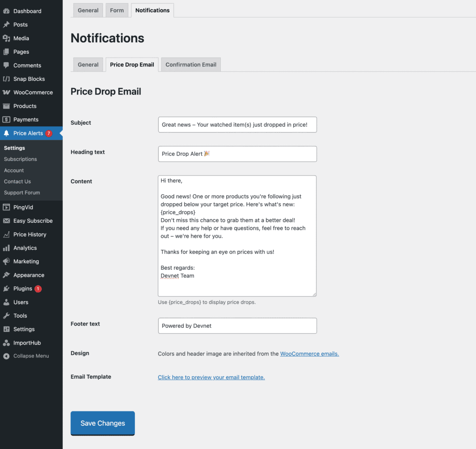Click into the Subject input field
The image size is (476, 449).
[x=237, y=125]
